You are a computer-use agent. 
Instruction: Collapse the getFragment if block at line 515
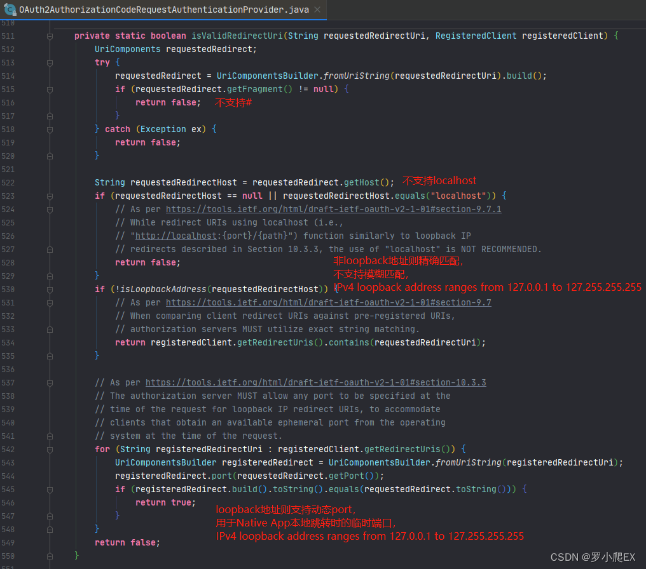click(50, 90)
